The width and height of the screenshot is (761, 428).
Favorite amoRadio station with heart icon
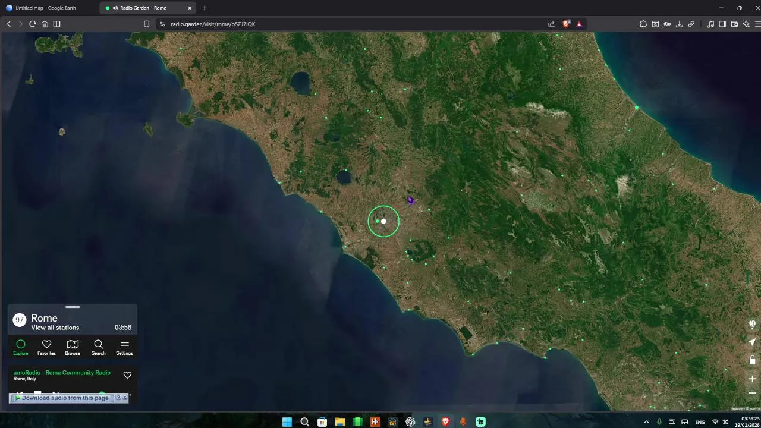coord(127,375)
